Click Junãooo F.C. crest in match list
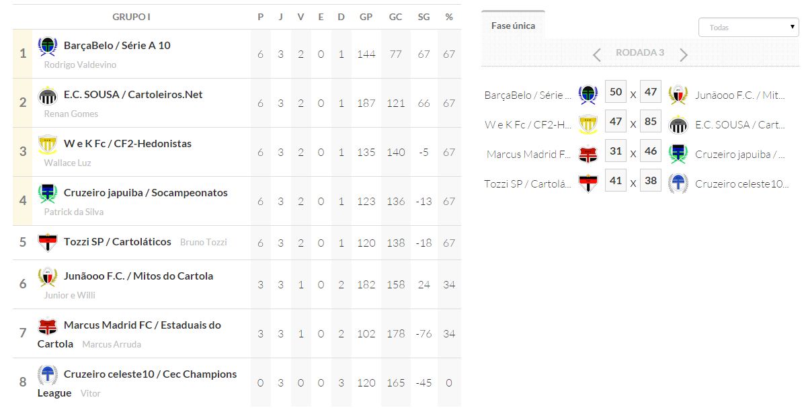 coord(678,95)
